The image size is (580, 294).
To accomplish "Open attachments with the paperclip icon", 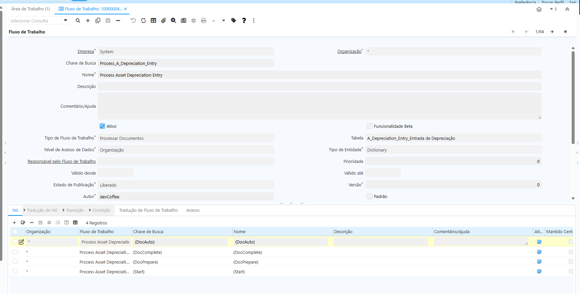I will click(x=163, y=21).
